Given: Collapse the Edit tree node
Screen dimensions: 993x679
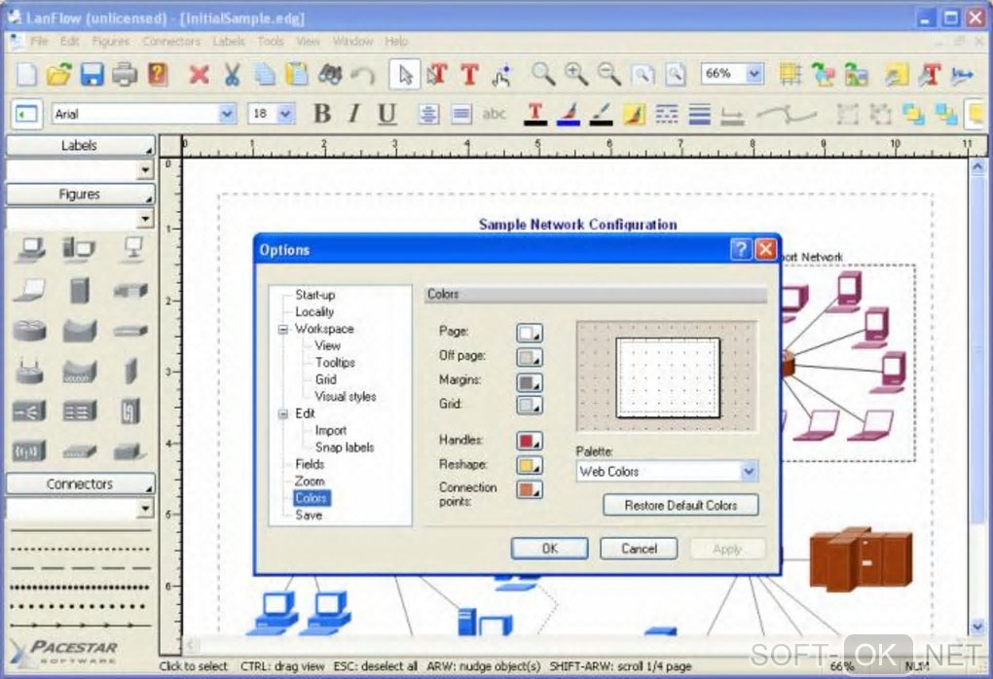Looking at the screenshot, I should pos(283,413).
